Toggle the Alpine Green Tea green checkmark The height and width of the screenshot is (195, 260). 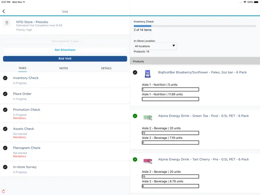135,116
